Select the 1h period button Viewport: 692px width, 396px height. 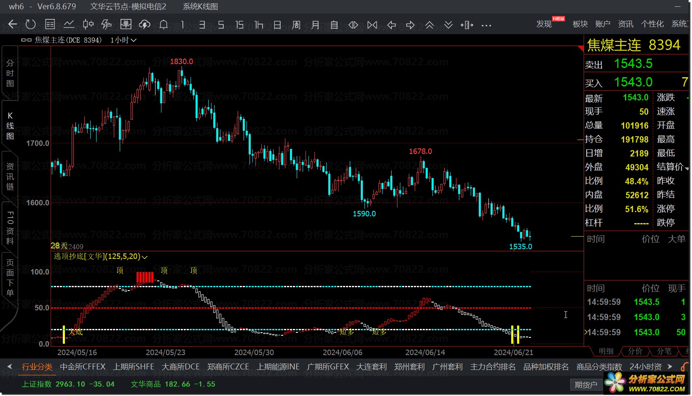(x=259, y=25)
